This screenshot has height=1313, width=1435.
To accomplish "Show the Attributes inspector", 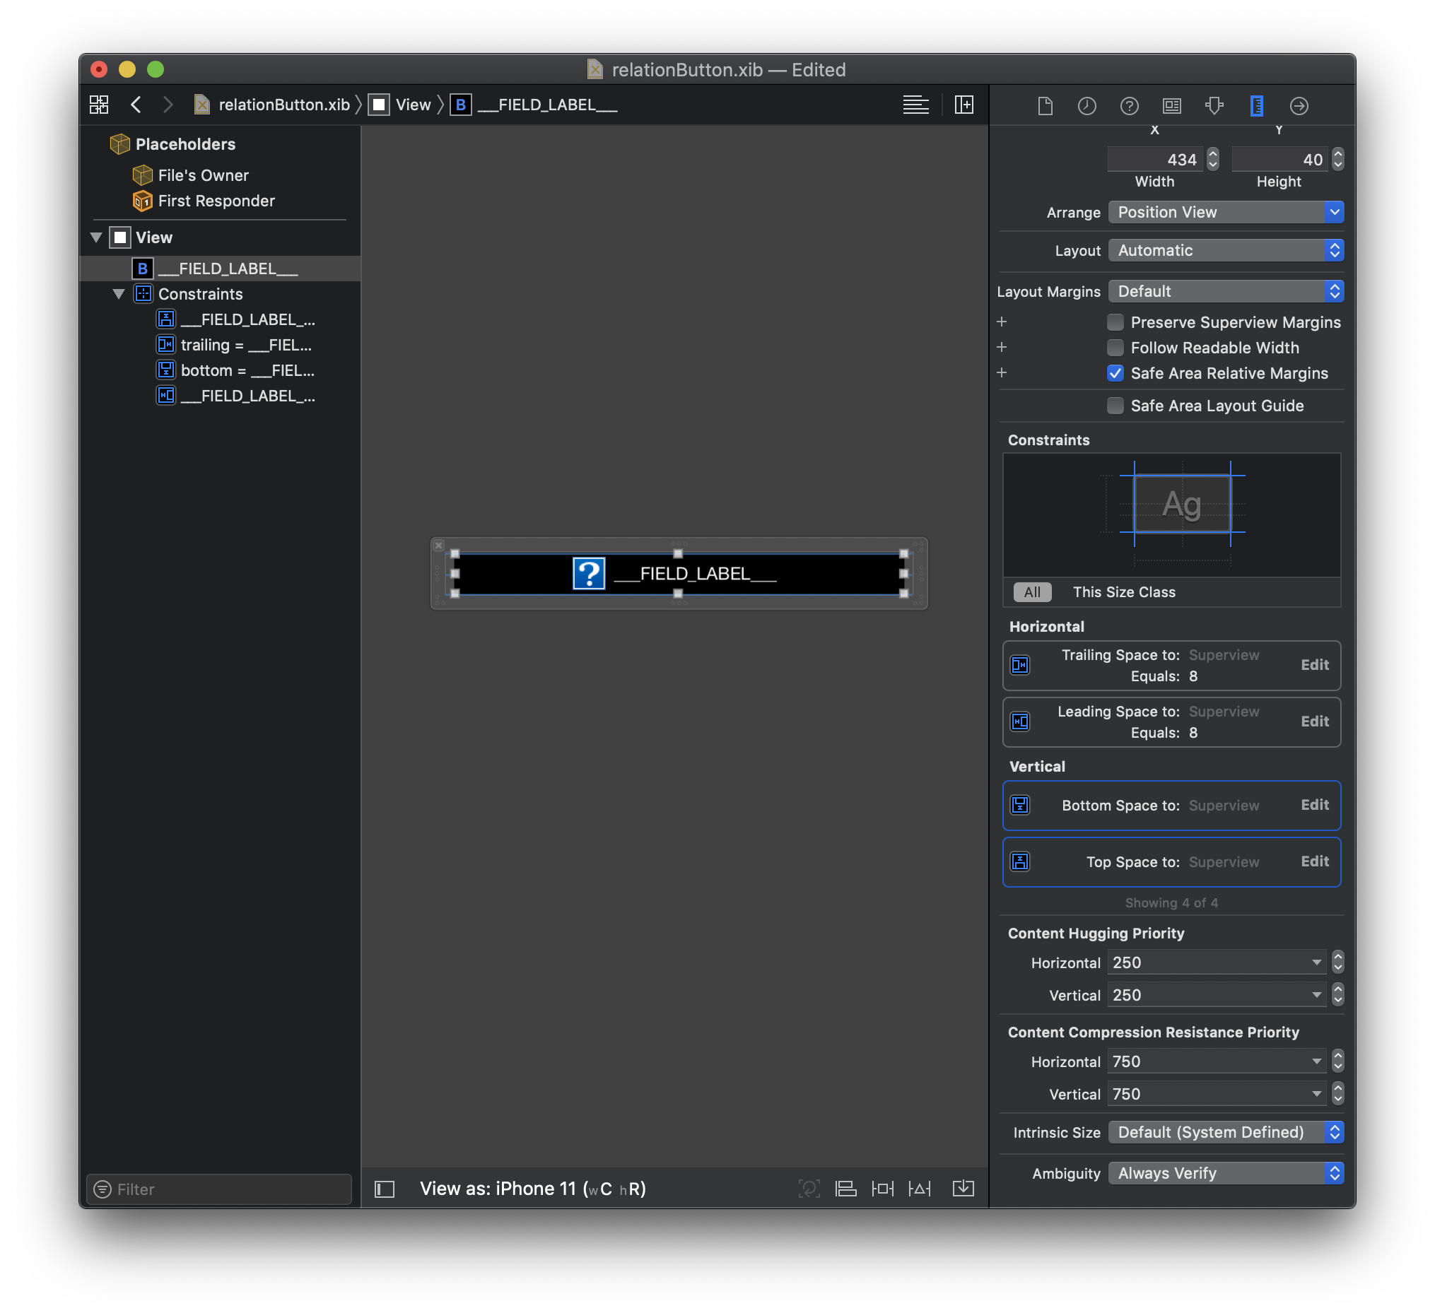I will pos(1214,106).
